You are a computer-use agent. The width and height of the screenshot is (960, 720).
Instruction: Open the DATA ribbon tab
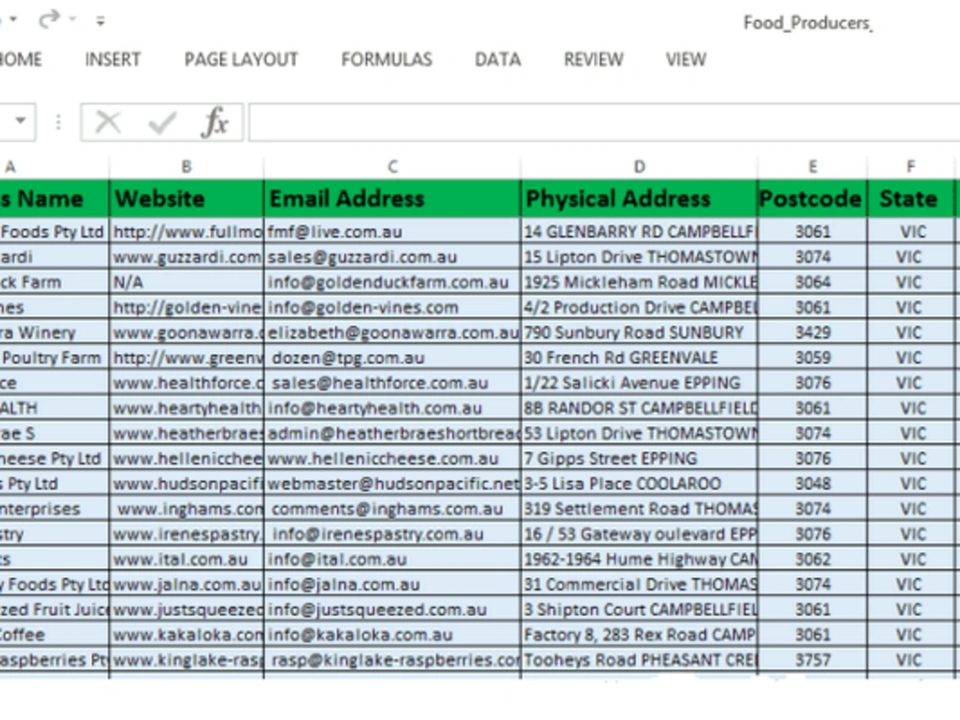click(497, 60)
